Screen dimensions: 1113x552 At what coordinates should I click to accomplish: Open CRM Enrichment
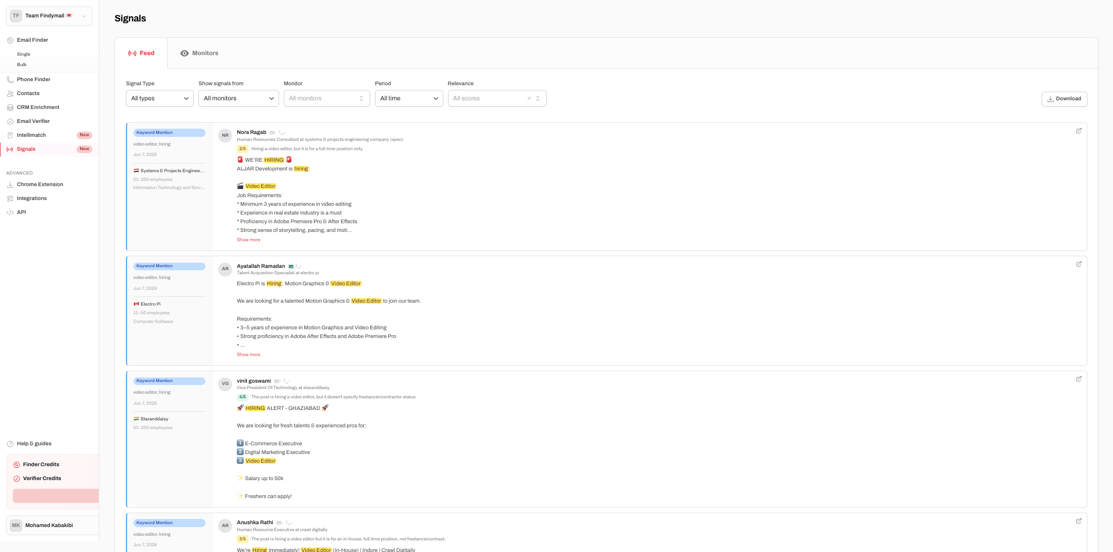point(38,107)
